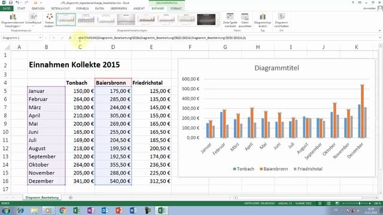Select cell containing 540,00 €

pyautogui.click(x=113, y=181)
